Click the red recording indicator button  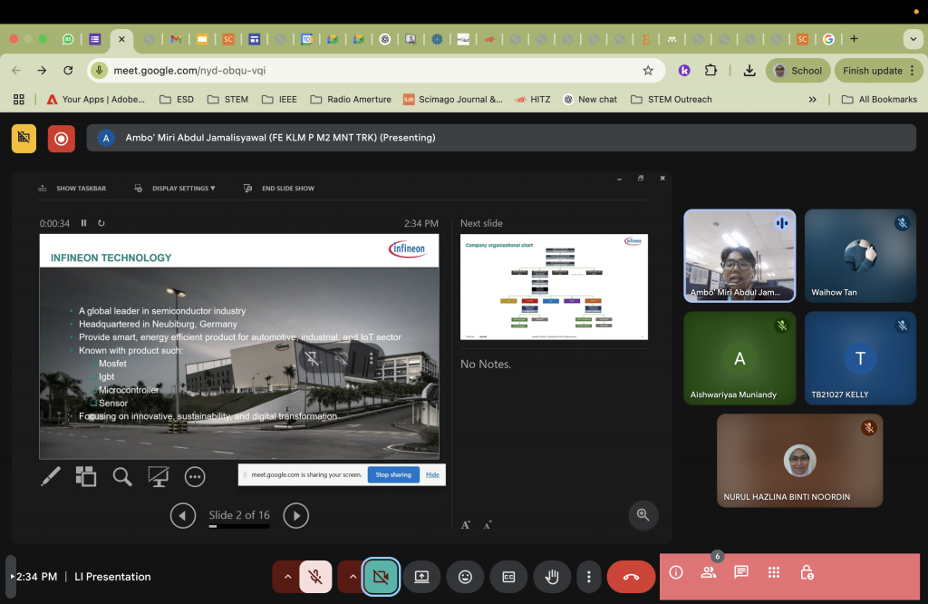[61, 139]
